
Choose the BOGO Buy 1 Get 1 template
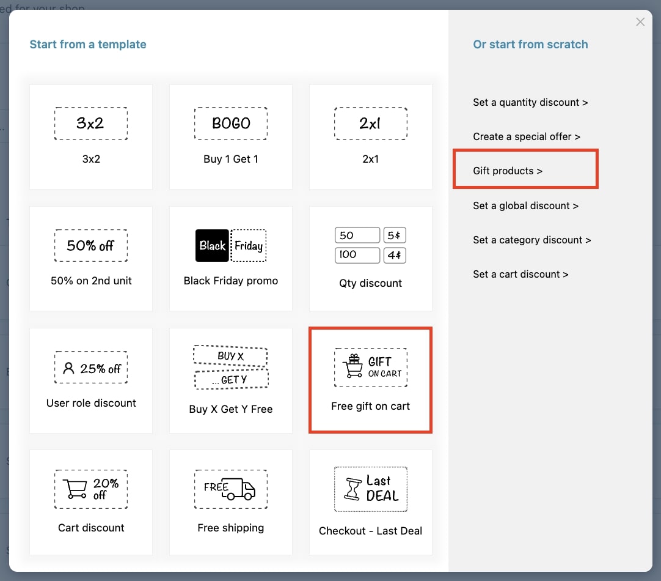[230, 137]
